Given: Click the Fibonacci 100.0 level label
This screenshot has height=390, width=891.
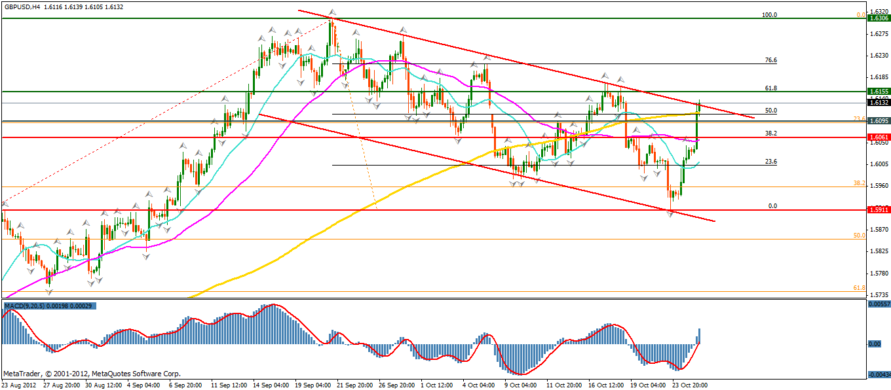Looking at the screenshot, I should 770,14.
